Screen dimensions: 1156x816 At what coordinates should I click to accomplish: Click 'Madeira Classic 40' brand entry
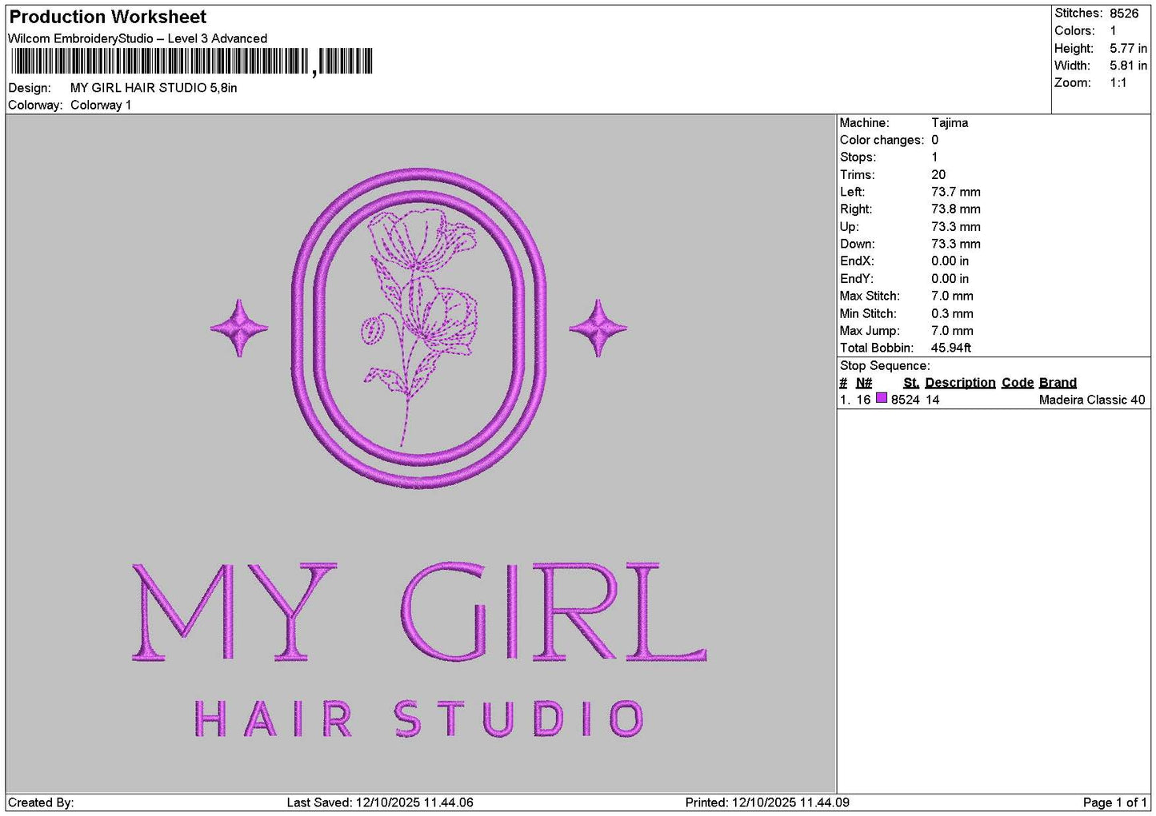[x=1092, y=400]
